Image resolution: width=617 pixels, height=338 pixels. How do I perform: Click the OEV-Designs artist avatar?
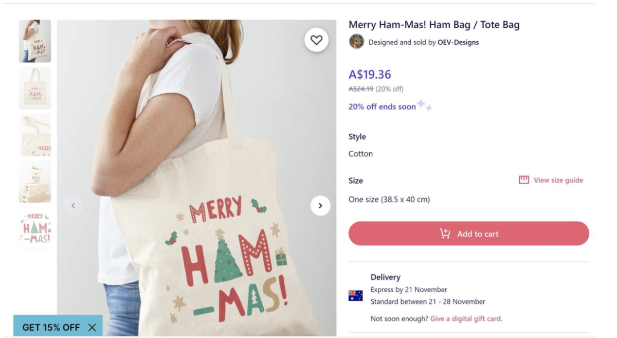[356, 42]
